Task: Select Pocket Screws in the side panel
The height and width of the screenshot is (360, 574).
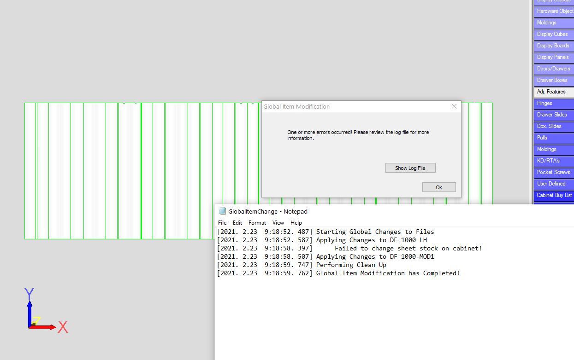Action: (x=554, y=172)
